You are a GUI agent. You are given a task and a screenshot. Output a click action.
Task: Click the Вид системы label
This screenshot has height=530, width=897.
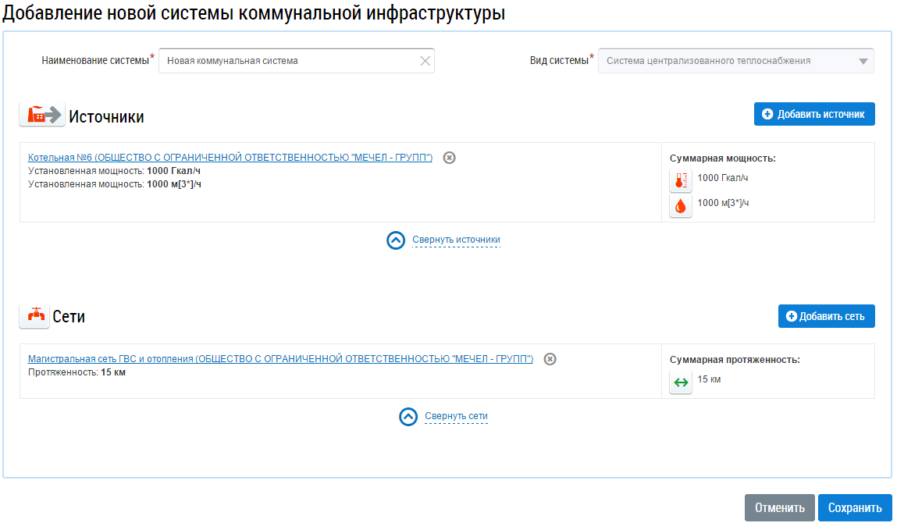coord(559,61)
